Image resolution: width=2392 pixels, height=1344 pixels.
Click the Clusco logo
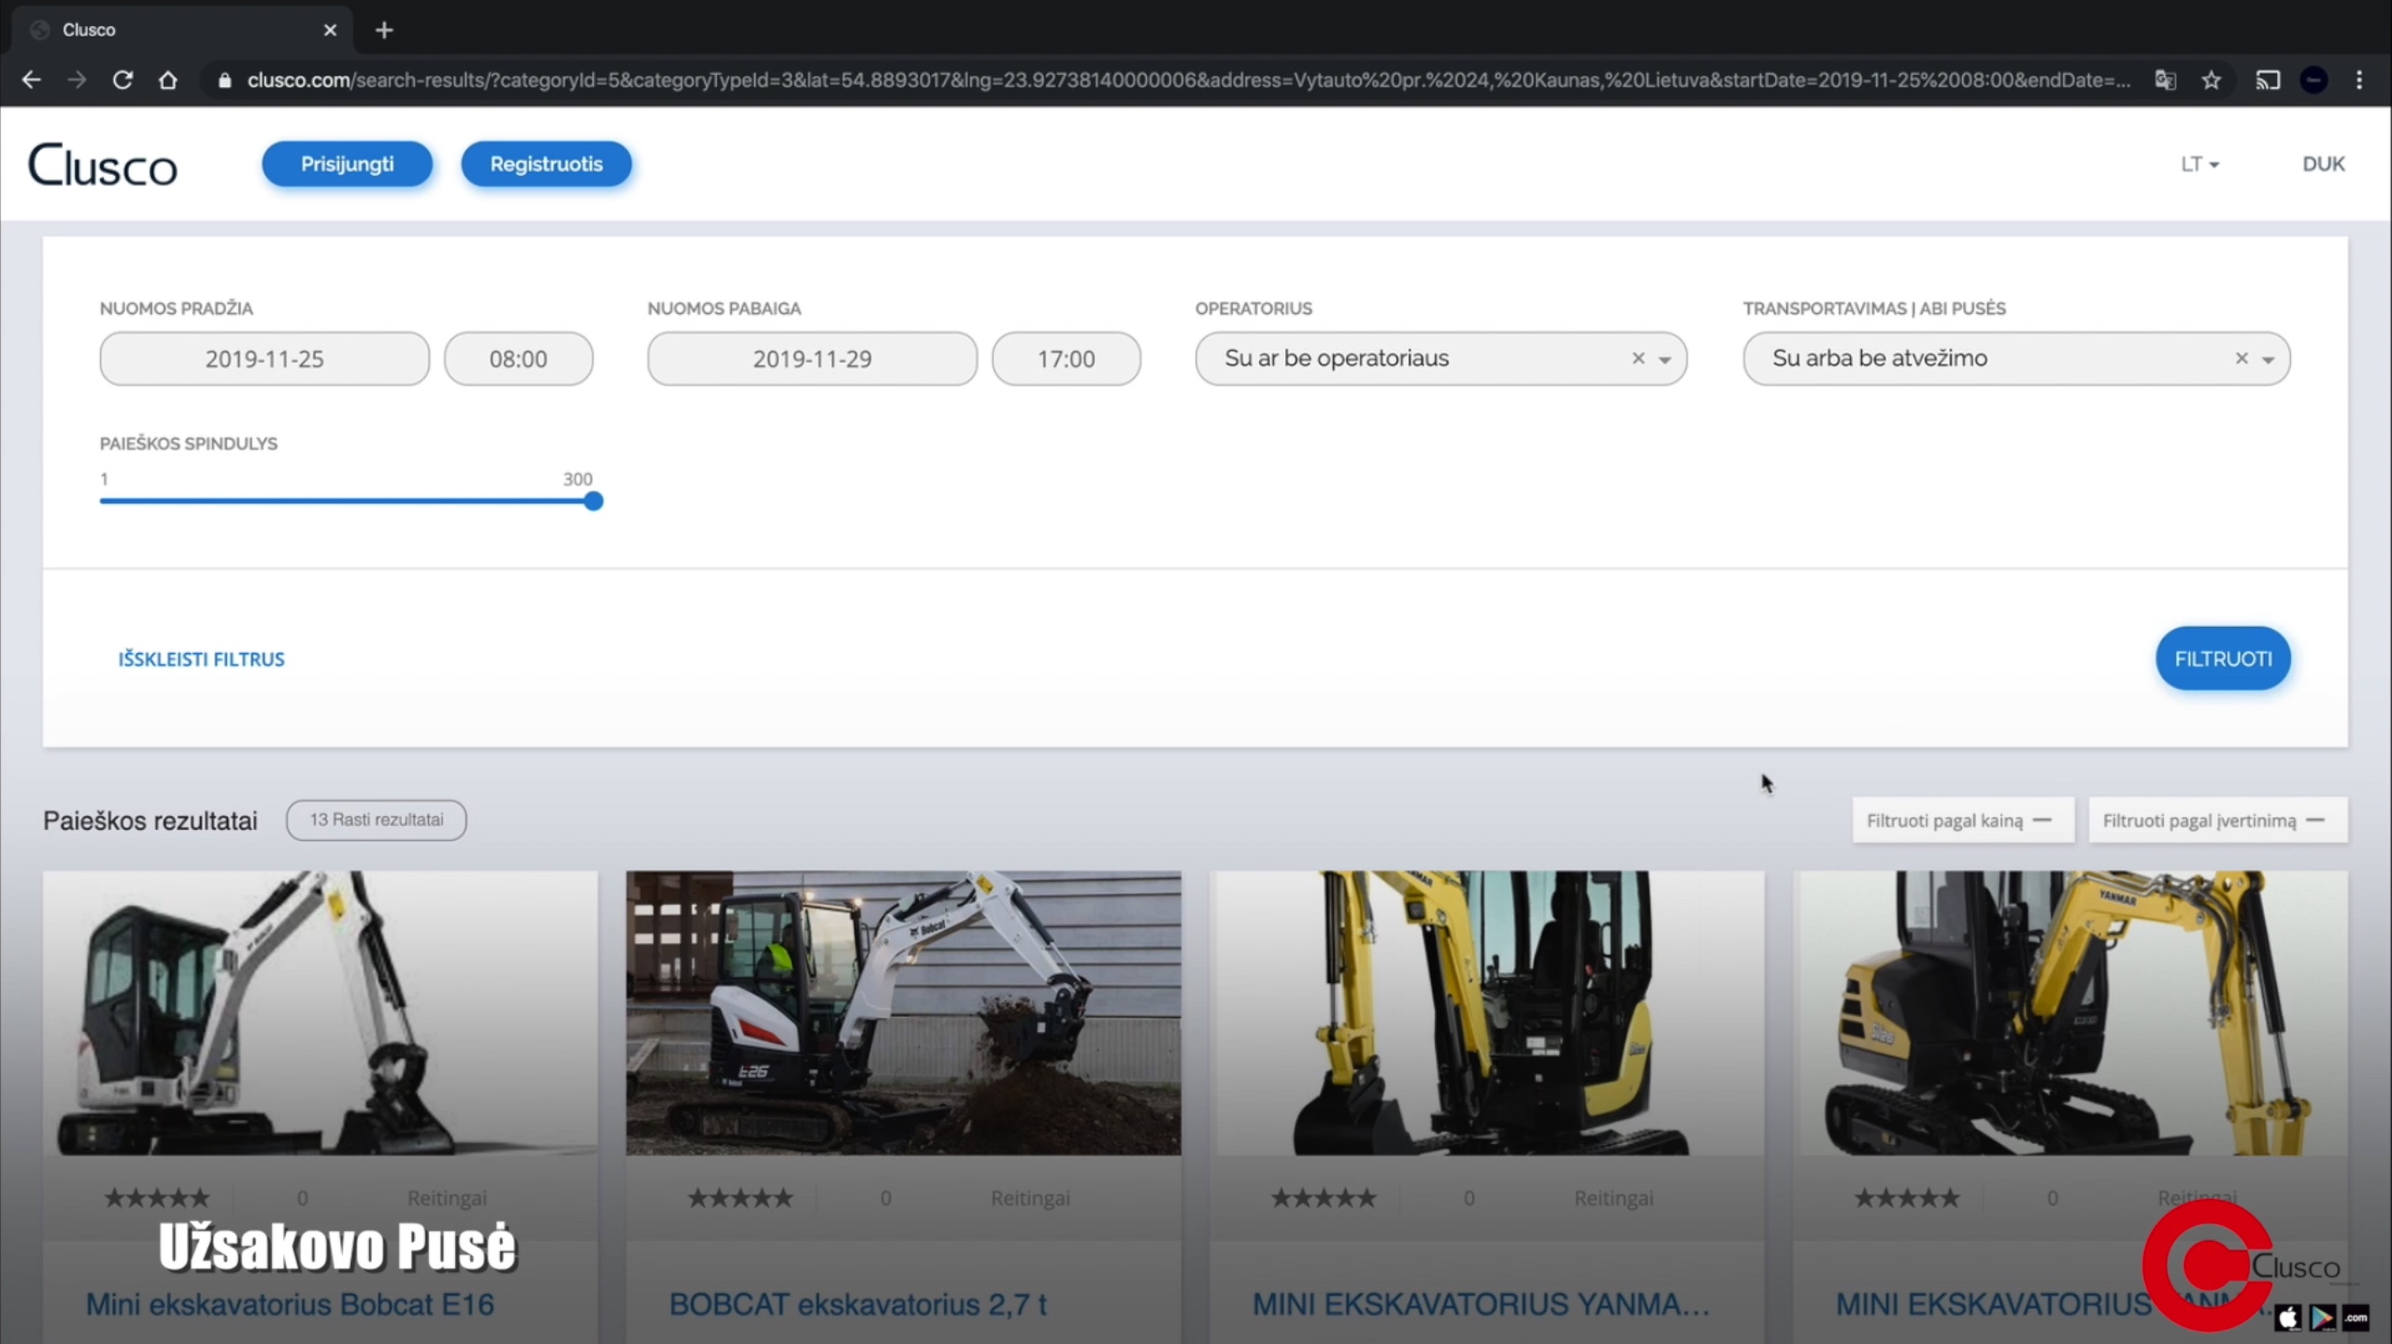pyautogui.click(x=103, y=165)
